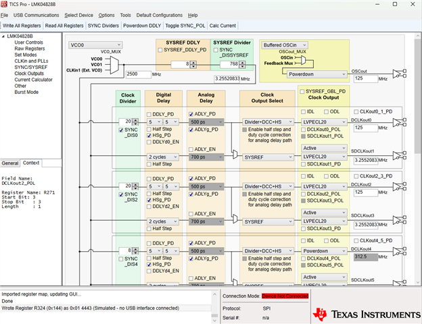Toggle the SYSREF_DDLY_PD checkbox
Image resolution: width=422 pixels, height=324 pixels.
[x=160, y=50]
